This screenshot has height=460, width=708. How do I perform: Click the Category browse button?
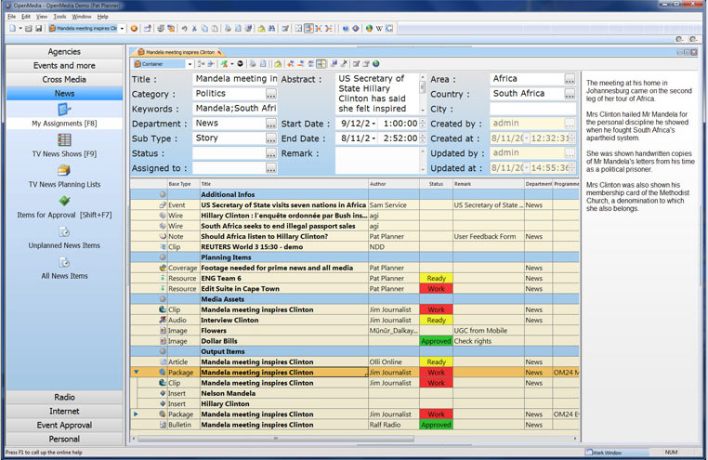tap(271, 94)
